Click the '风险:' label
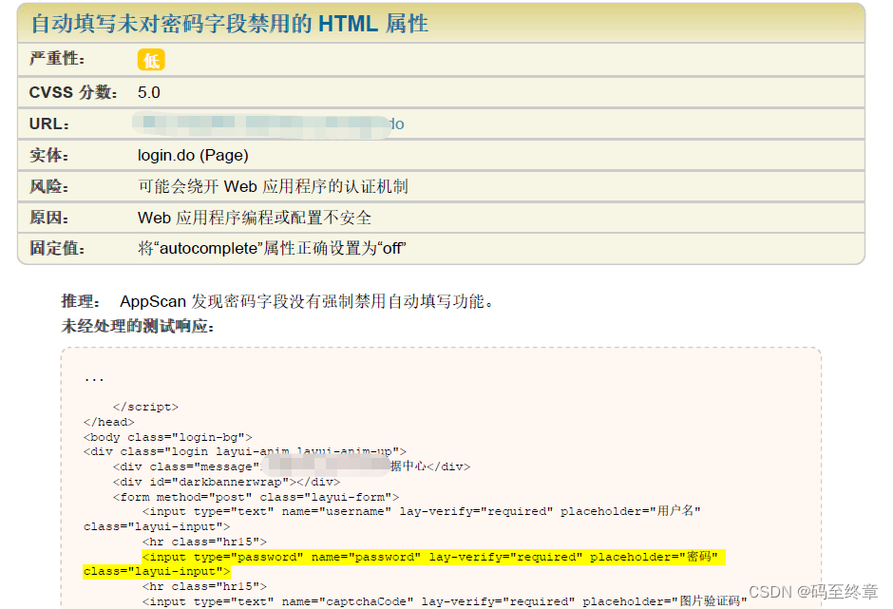The height and width of the screenshot is (609, 893). point(49,186)
